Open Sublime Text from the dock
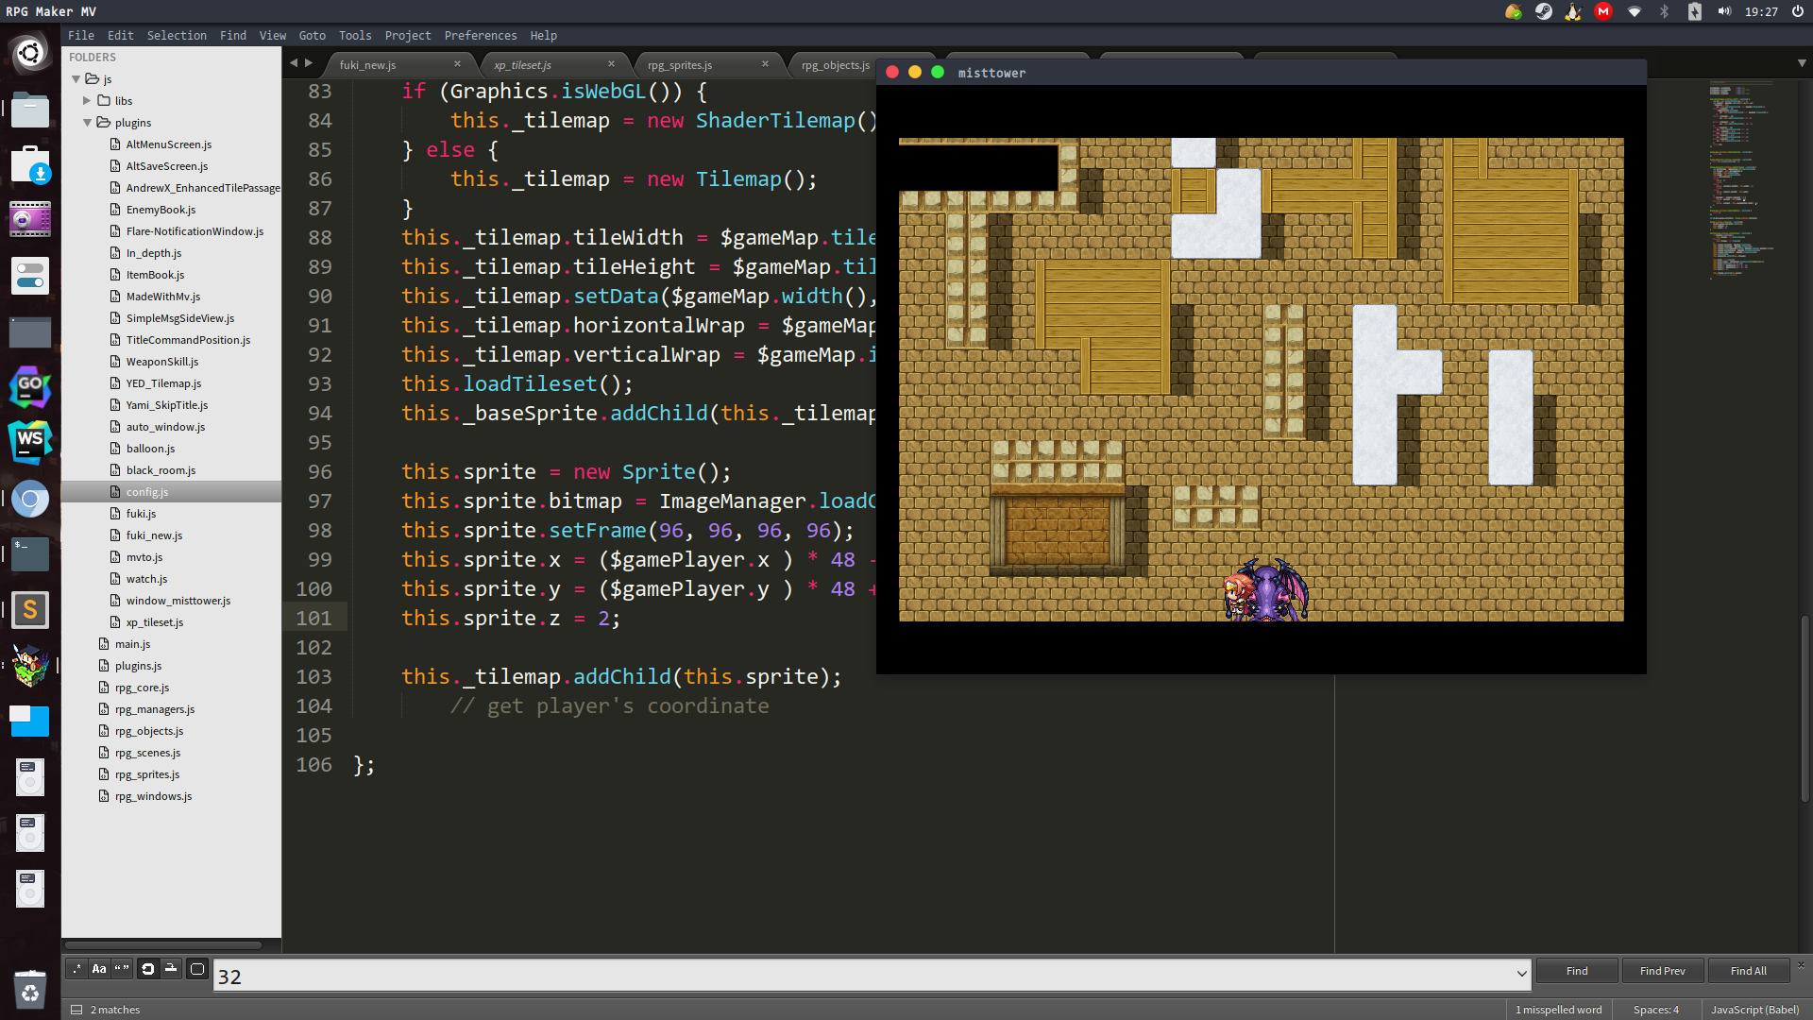Viewport: 1813px width, 1020px height. tap(29, 610)
